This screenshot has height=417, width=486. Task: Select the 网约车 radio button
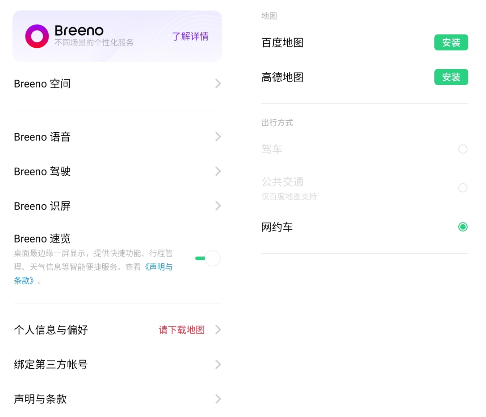pos(463,227)
